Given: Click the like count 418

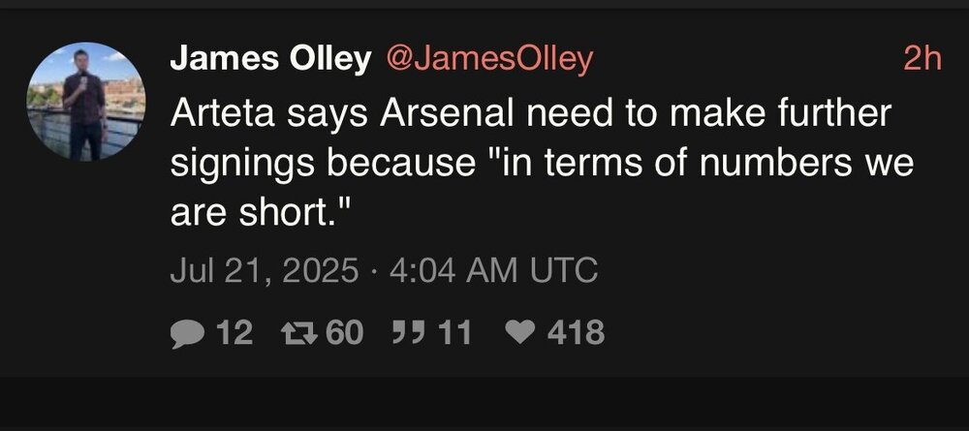Looking at the screenshot, I should point(577,333).
